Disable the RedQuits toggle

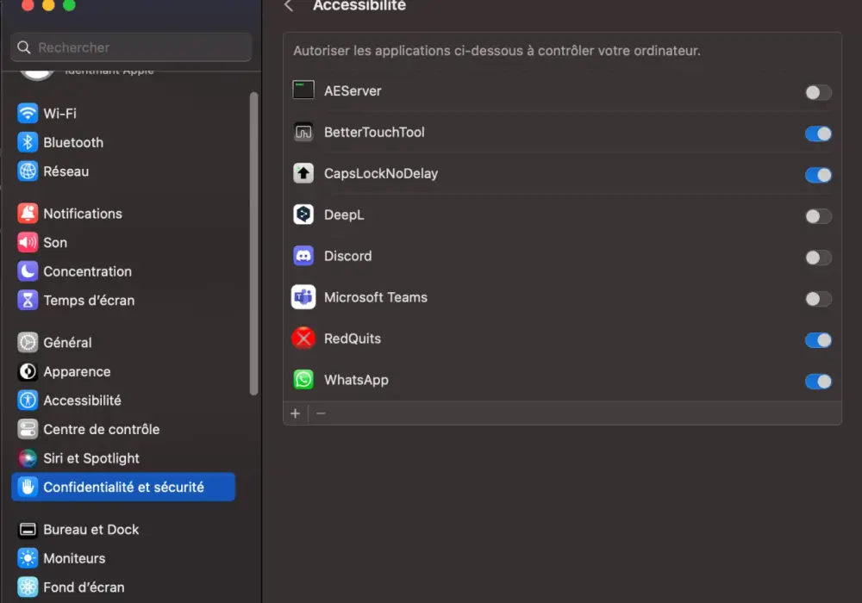[818, 340]
